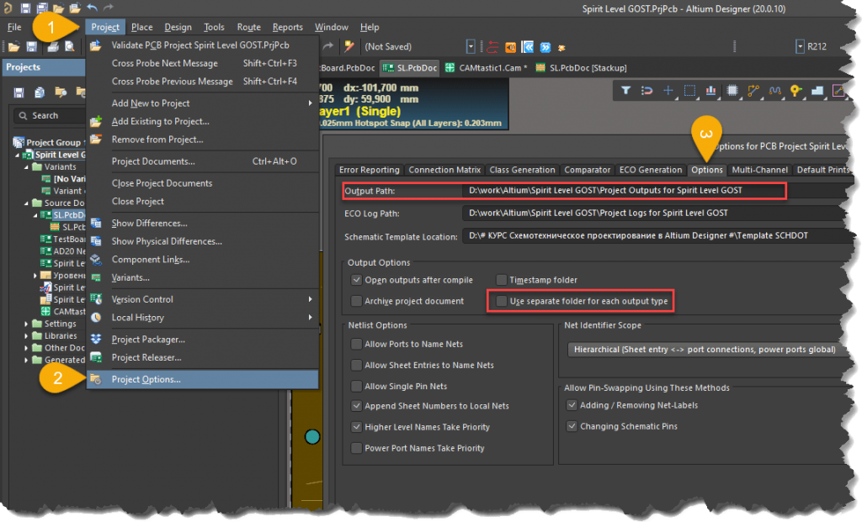
Task: Click the Align objects icon in the active bar
Action: 710,91
